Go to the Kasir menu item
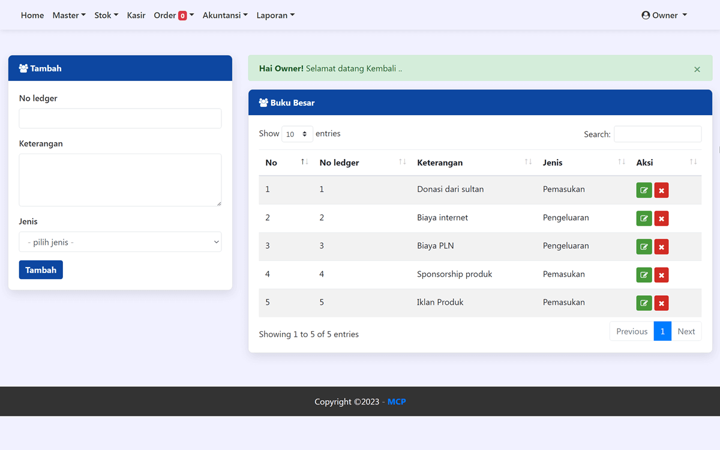This screenshot has width=720, height=450. pyautogui.click(x=136, y=15)
